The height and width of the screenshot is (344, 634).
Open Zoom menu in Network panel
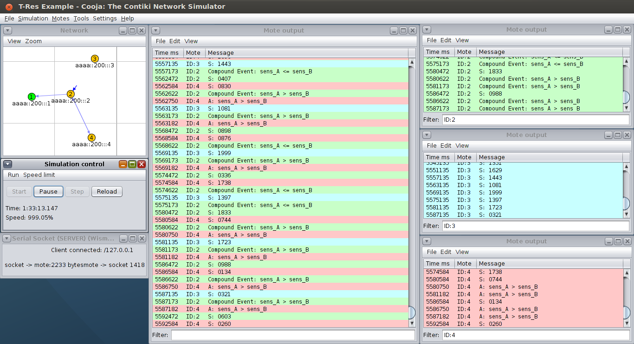[x=33, y=41]
